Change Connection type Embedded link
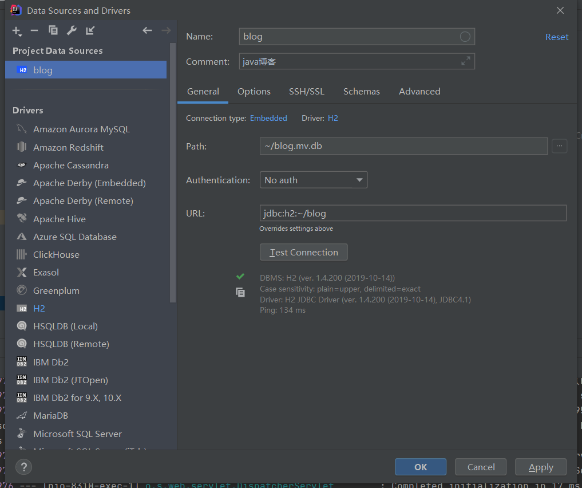Screen dimensions: 582x488 (268, 118)
